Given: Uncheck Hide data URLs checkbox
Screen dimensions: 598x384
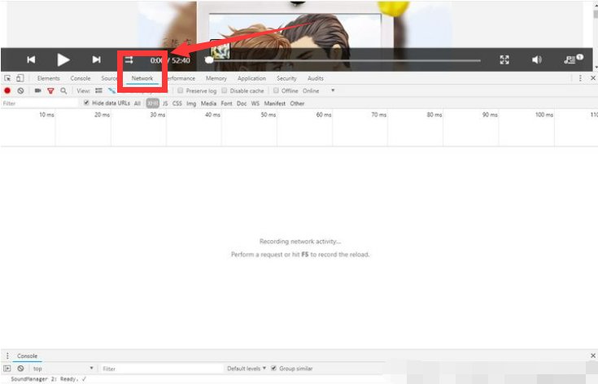Looking at the screenshot, I should coord(86,103).
